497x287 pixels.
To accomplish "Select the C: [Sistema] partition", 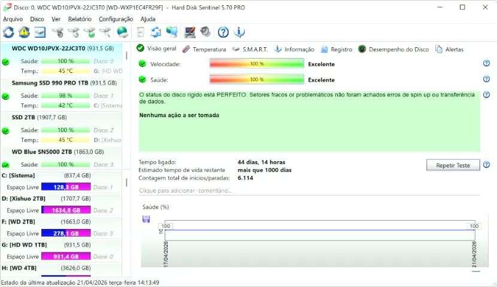I will pos(62,182).
